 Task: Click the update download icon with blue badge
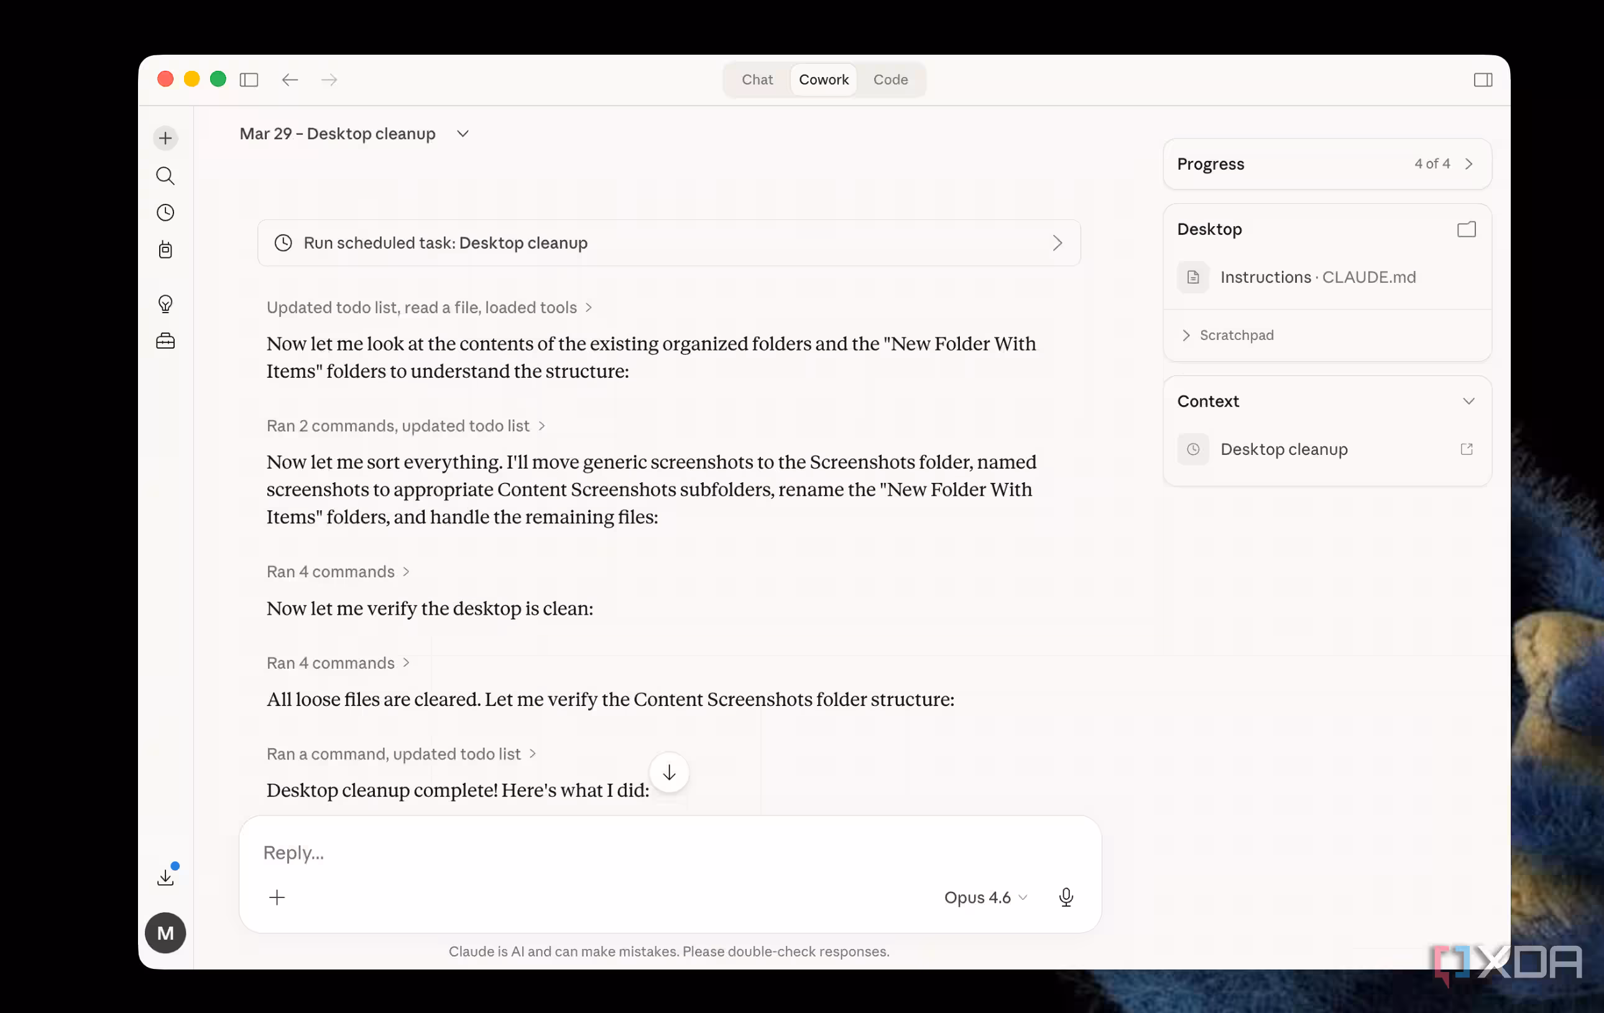pyautogui.click(x=165, y=876)
